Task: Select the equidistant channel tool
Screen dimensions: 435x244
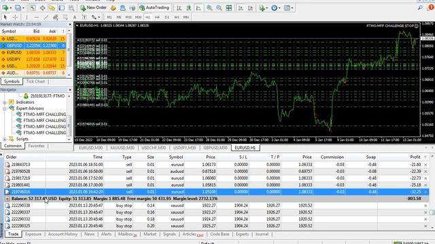Action: pos(56,17)
